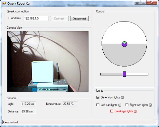Click the Distance: label
Image resolution: width=159 pixels, height=127 pixels.
tap(13, 111)
